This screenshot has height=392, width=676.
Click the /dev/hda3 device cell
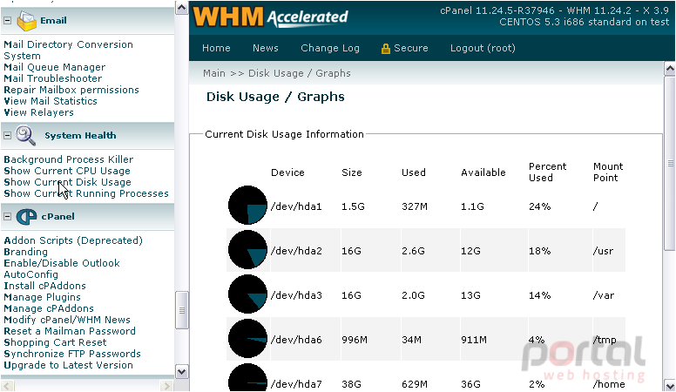[x=296, y=295]
